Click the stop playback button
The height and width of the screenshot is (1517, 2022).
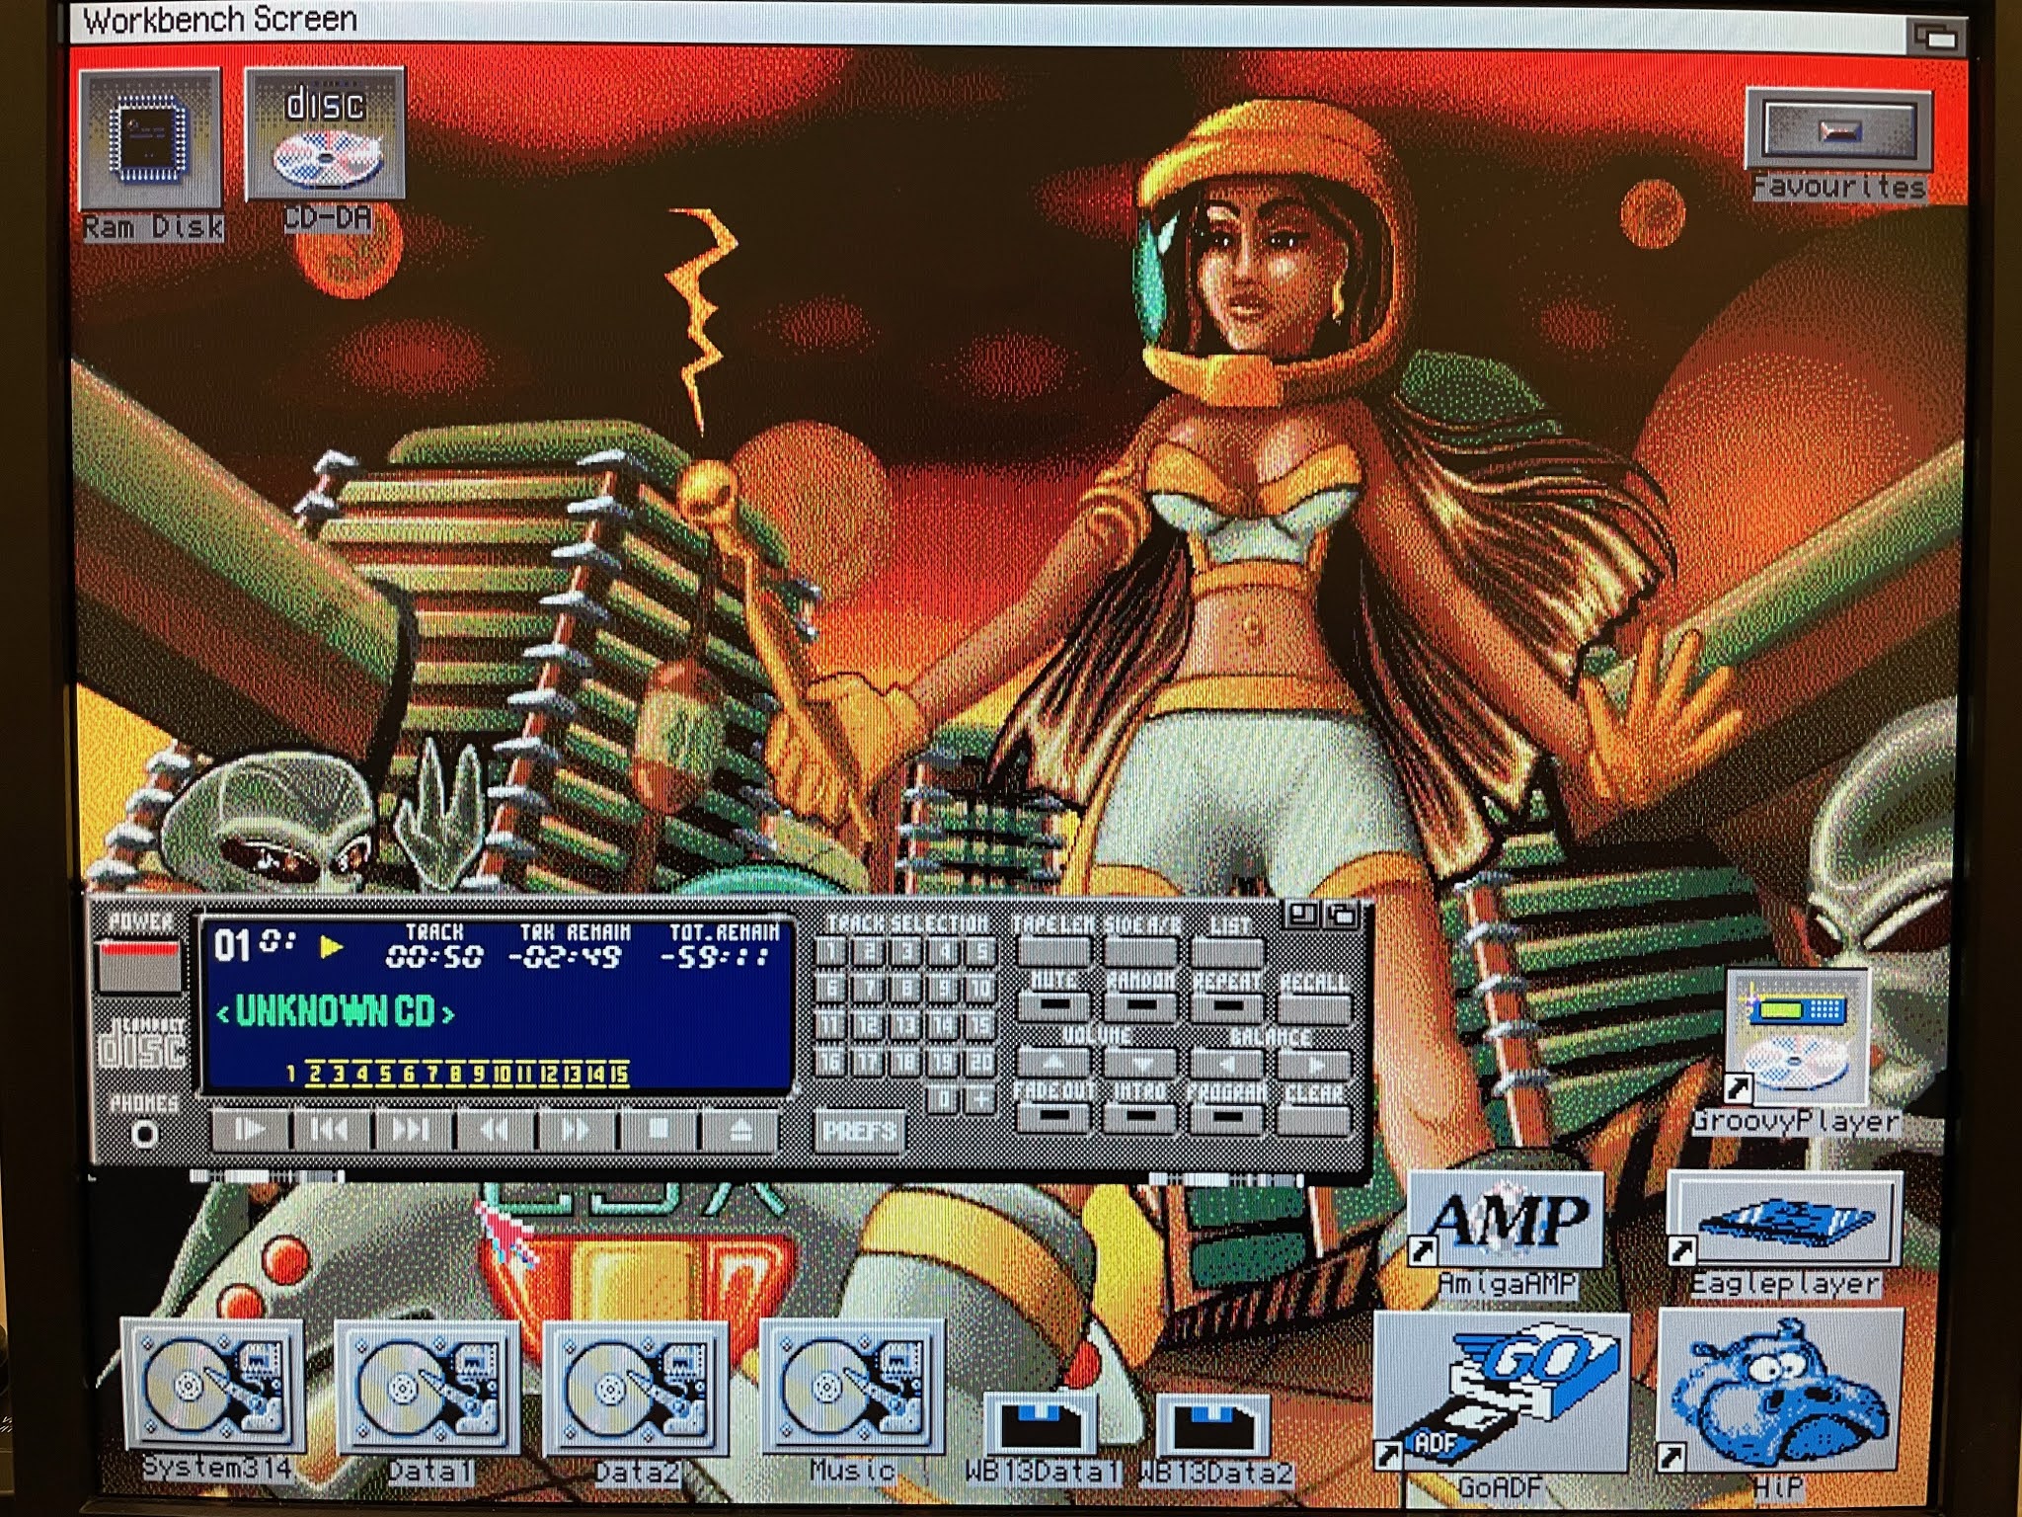[659, 1129]
